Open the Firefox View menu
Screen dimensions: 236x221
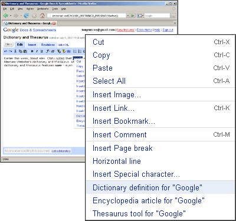[x=20, y=9]
